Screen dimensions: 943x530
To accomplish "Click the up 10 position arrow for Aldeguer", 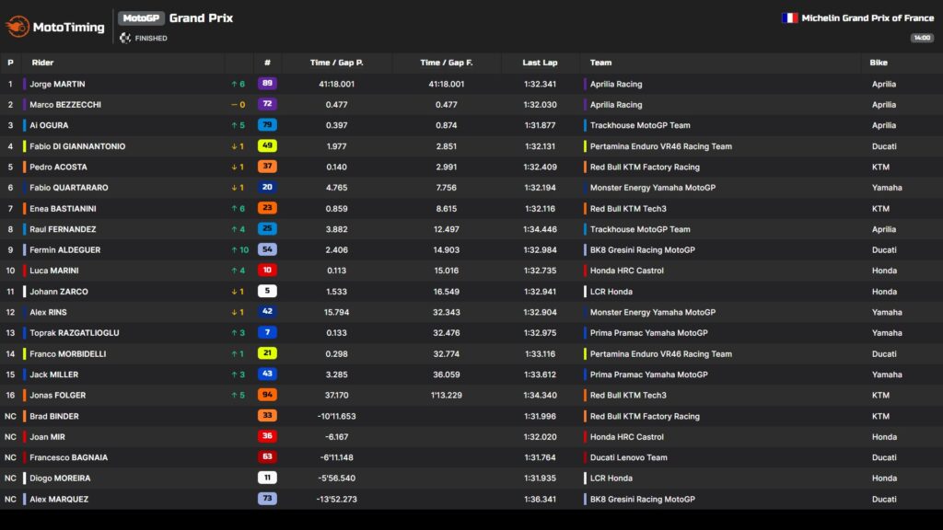I will pyautogui.click(x=240, y=250).
